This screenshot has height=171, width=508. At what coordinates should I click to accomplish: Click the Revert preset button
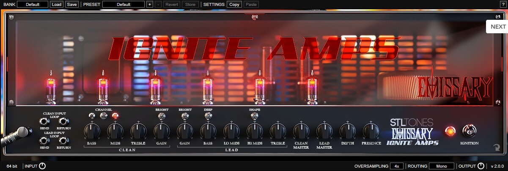(172, 4)
